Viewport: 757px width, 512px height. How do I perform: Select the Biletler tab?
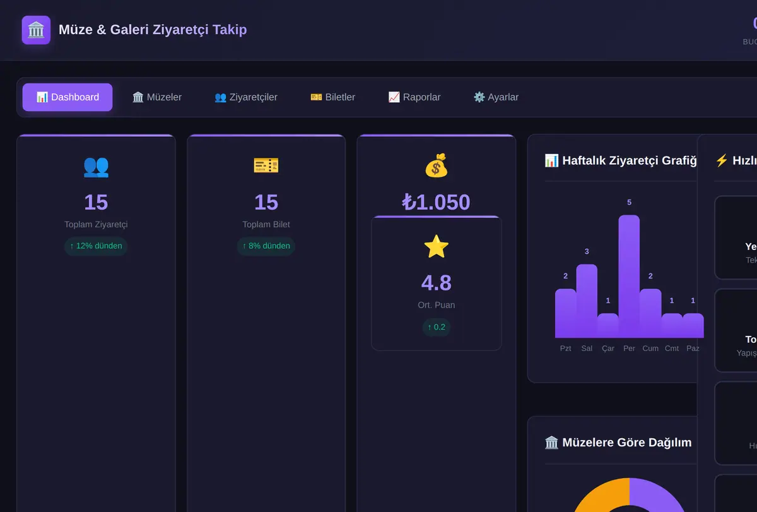click(332, 97)
